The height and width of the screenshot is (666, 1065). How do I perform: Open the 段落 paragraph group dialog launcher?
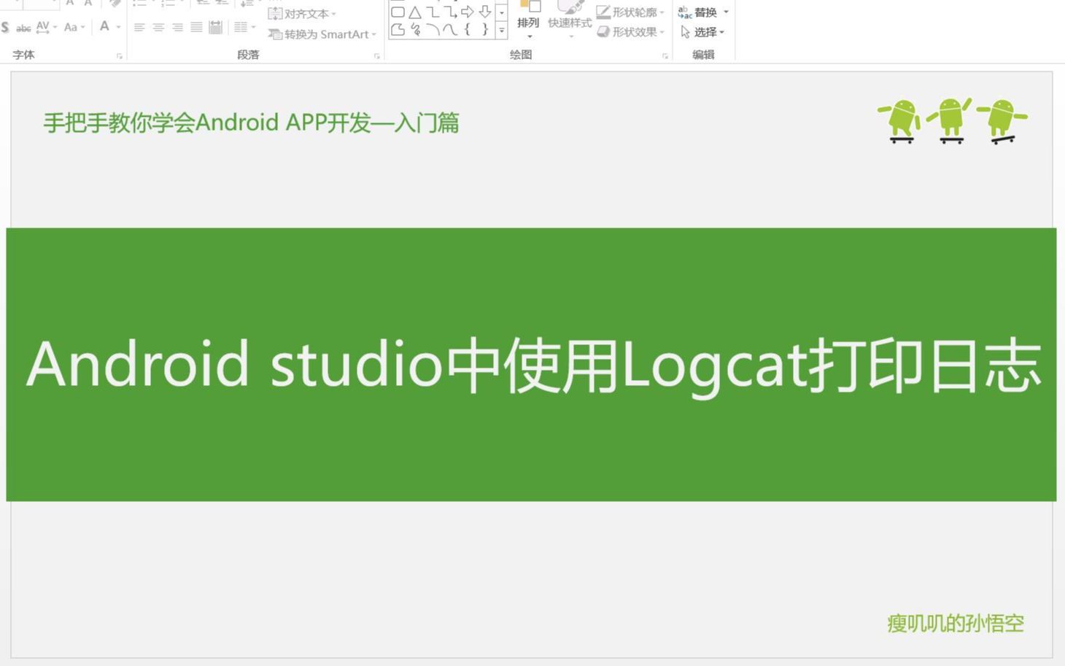coord(377,55)
